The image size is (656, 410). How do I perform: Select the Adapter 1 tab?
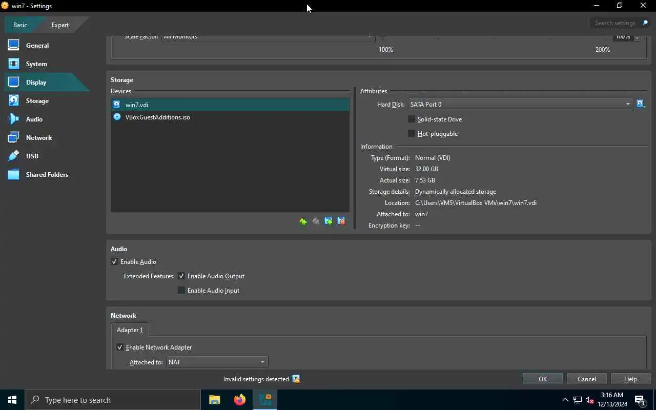(130, 330)
